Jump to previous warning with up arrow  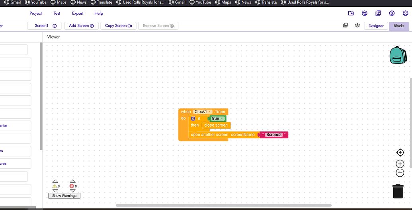(x=55, y=181)
